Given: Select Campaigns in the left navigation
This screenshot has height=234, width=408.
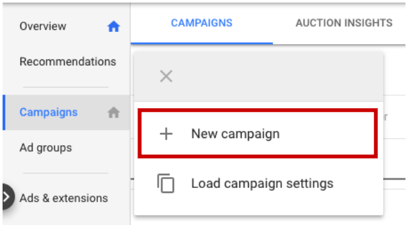Looking at the screenshot, I should coord(49,113).
